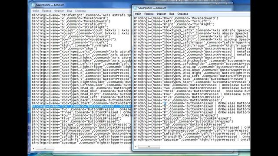Viewport: 278px width, 156px height.
Task: Open Формат menu in right Notepad window
Action: pos(161,14)
